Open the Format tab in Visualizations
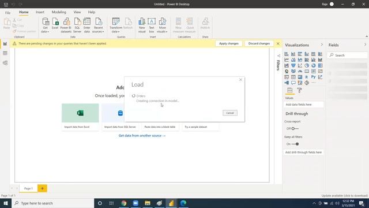This screenshot has width=369, height=208. (299, 90)
